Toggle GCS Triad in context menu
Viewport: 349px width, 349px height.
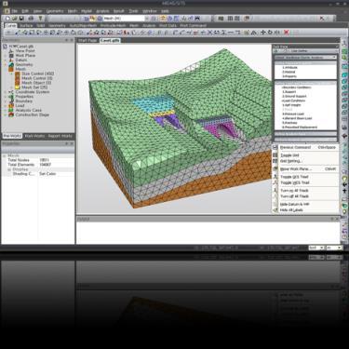(x=294, y=177)
